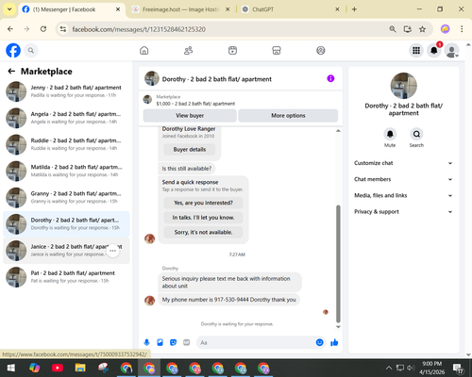Click the browser back arrow
472x377 pixels.
click(10, 29)
